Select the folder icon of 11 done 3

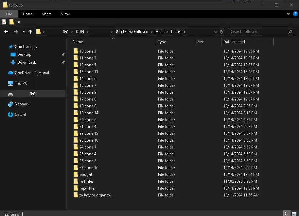(x=76, y=58)
